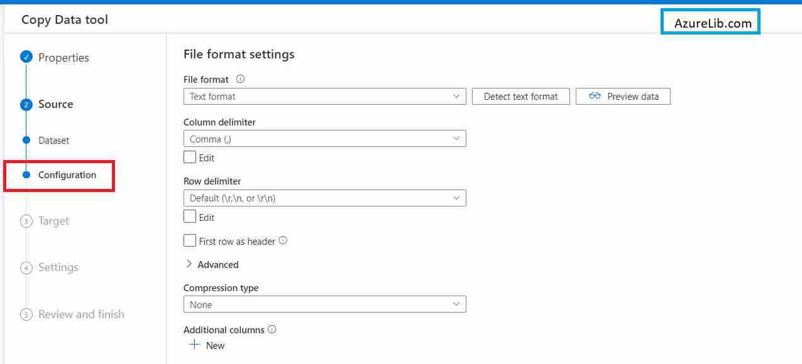Screen dimensions: 802x364
Task: Go to the Target step
Action: point(53,221)
